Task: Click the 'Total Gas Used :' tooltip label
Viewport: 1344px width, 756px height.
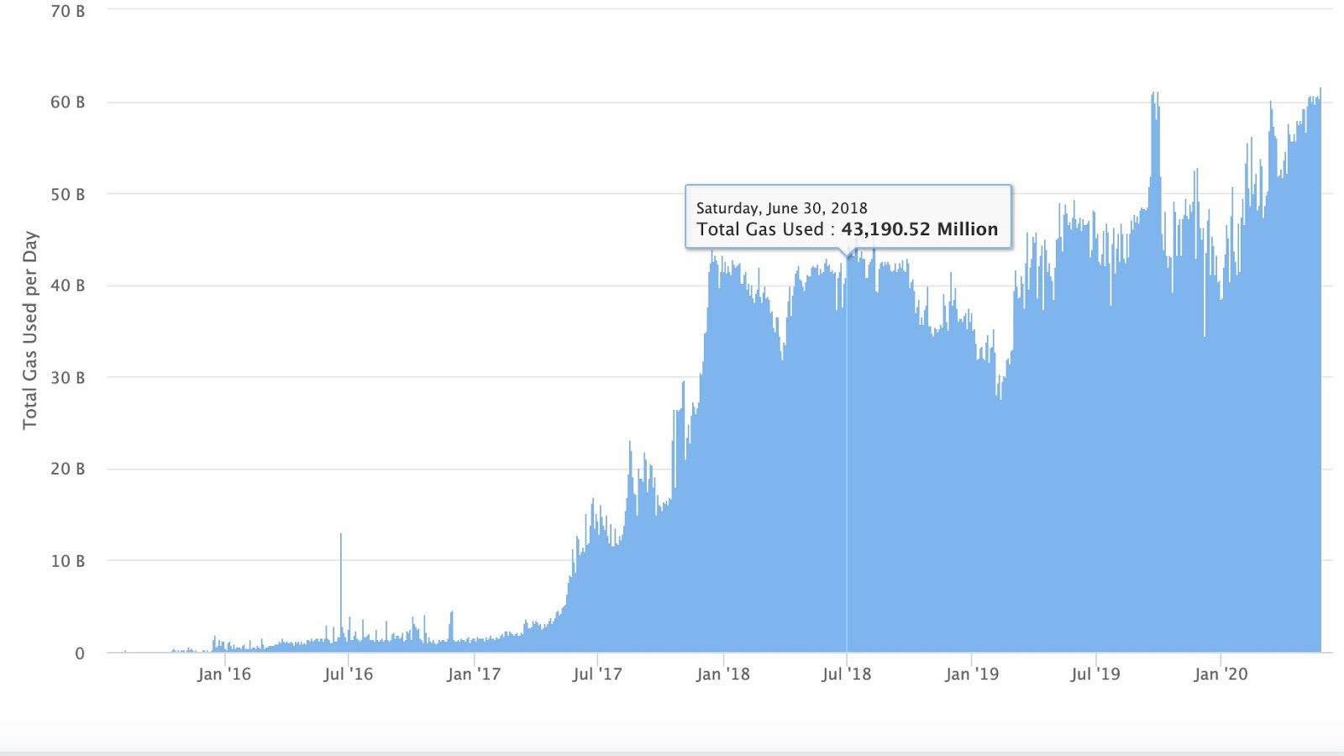Action: (x=766, y=229)
